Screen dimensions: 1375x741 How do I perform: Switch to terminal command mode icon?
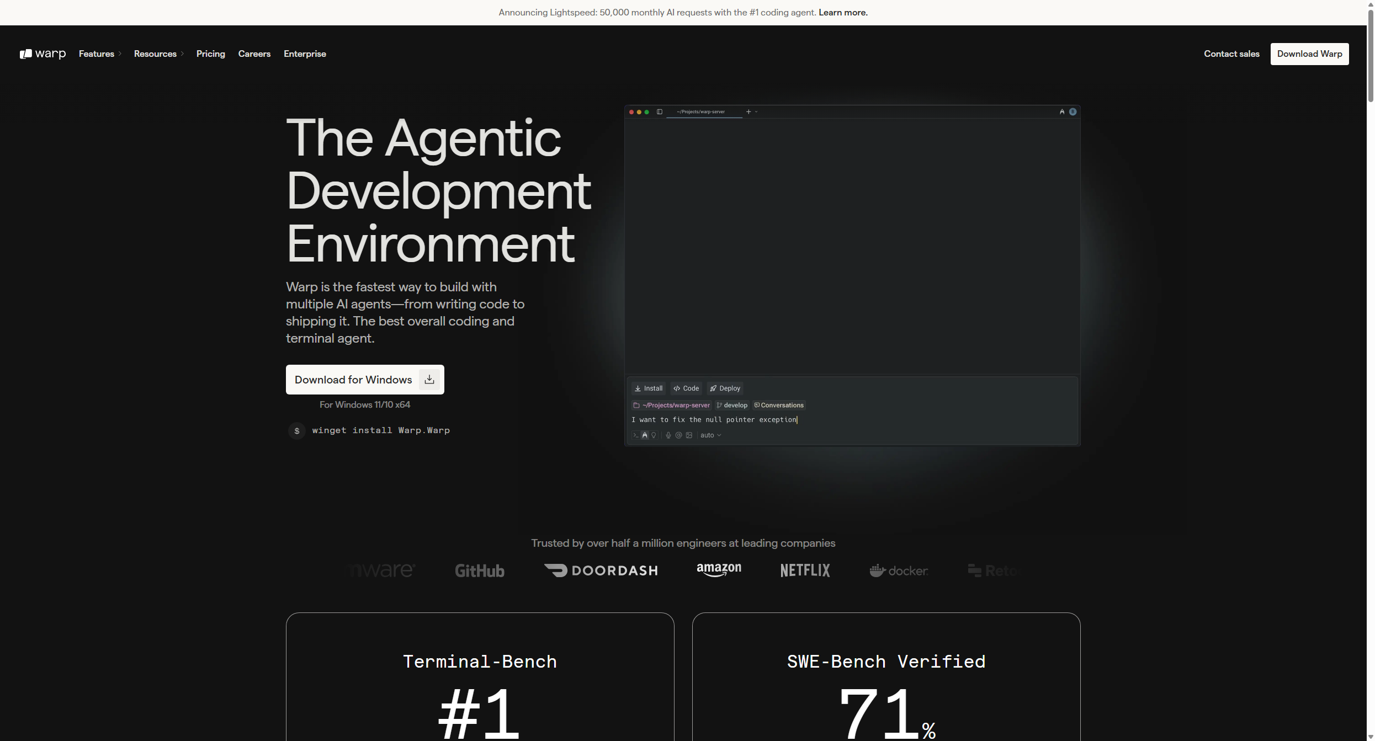[x=636, y=435]
